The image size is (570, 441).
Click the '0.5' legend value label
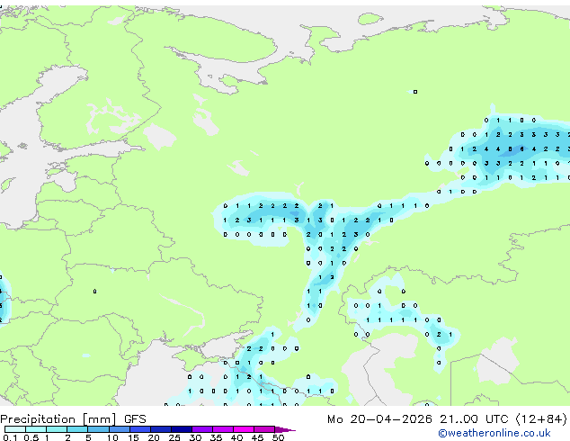31,437
